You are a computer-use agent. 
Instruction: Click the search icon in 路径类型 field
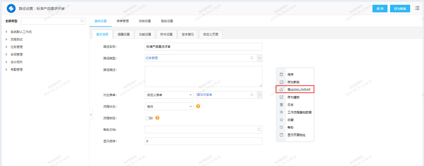[x=252, y=58]
